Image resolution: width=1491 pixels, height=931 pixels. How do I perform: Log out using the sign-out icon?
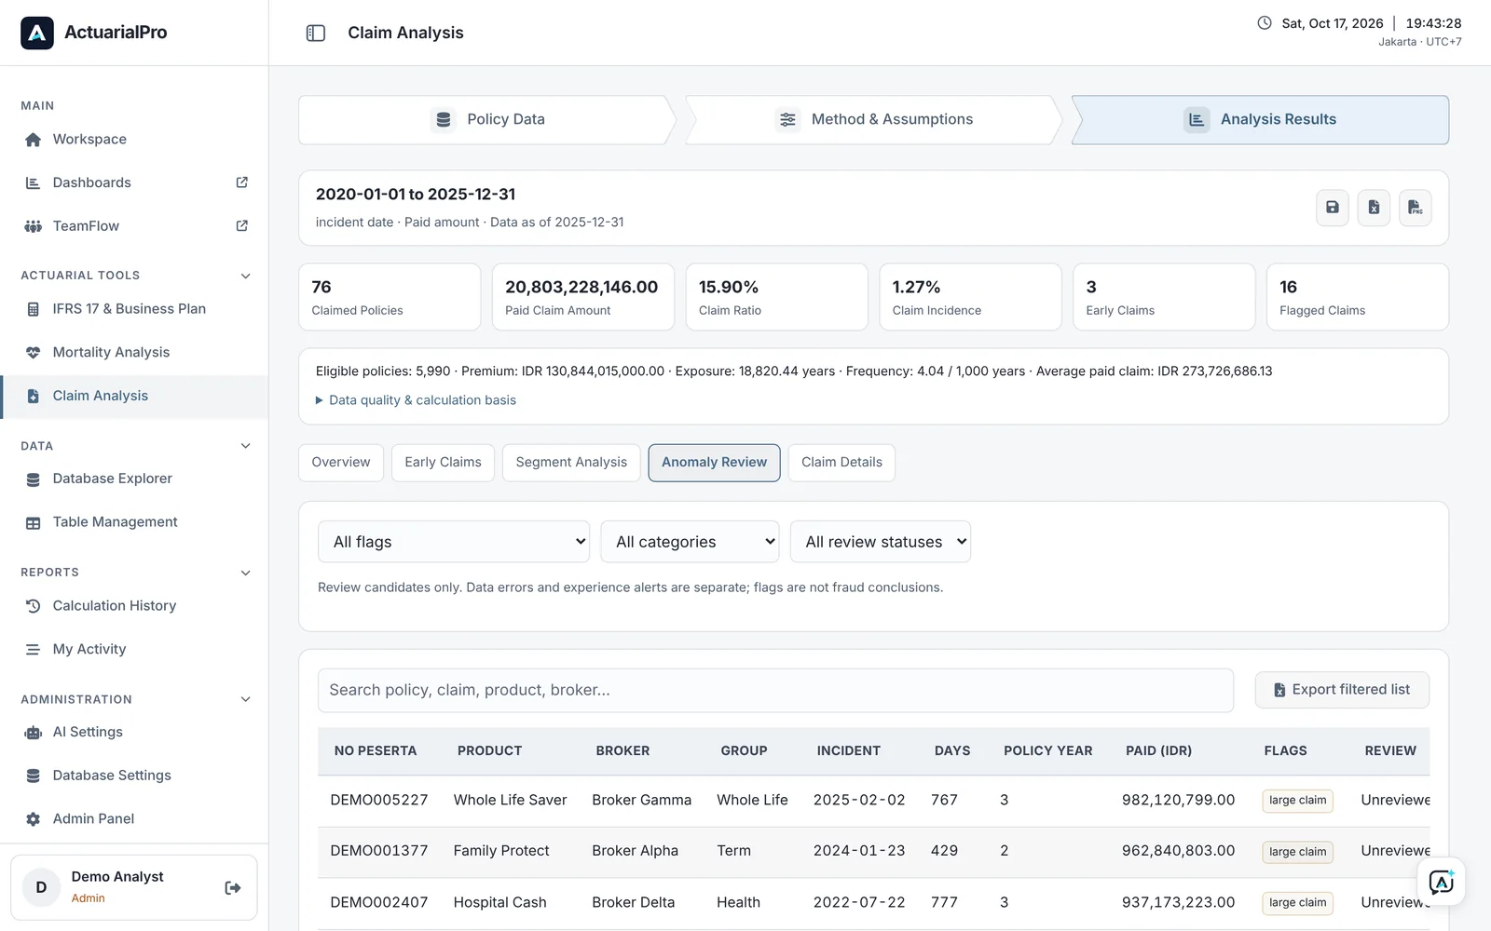(x=233, y=888)
